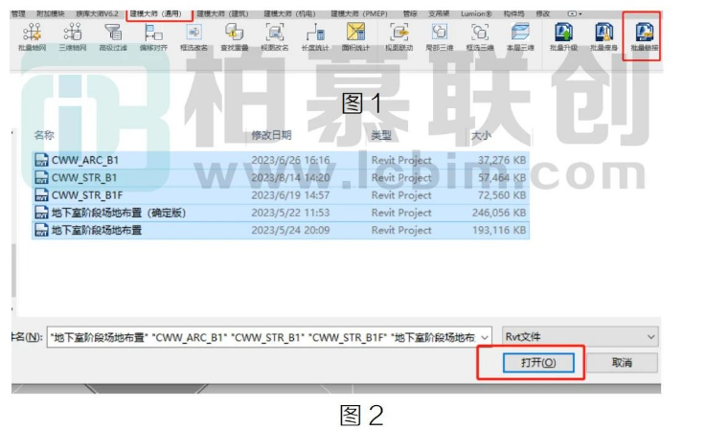
Task: Open the 高级过滤 advanced filter tool
Action: (113, 37)
